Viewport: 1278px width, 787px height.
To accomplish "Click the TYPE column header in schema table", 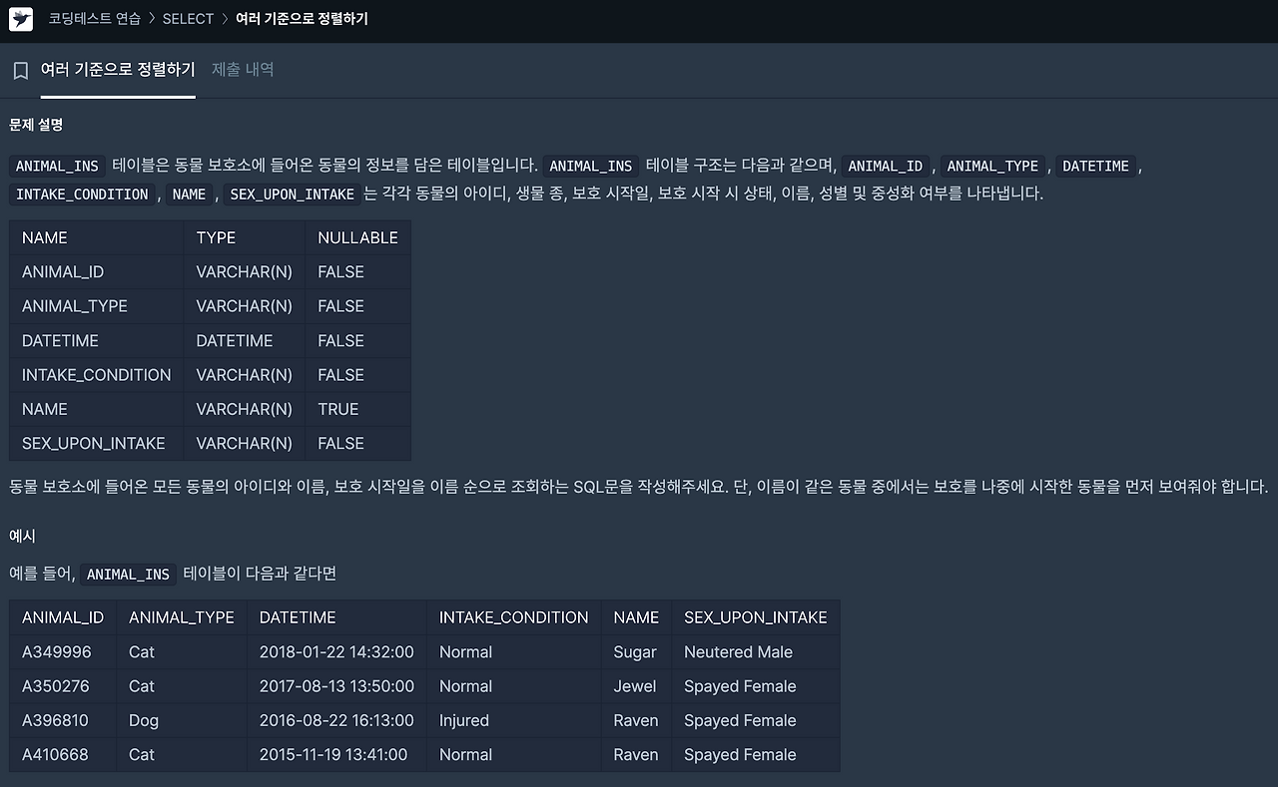I will click(217, 237).
